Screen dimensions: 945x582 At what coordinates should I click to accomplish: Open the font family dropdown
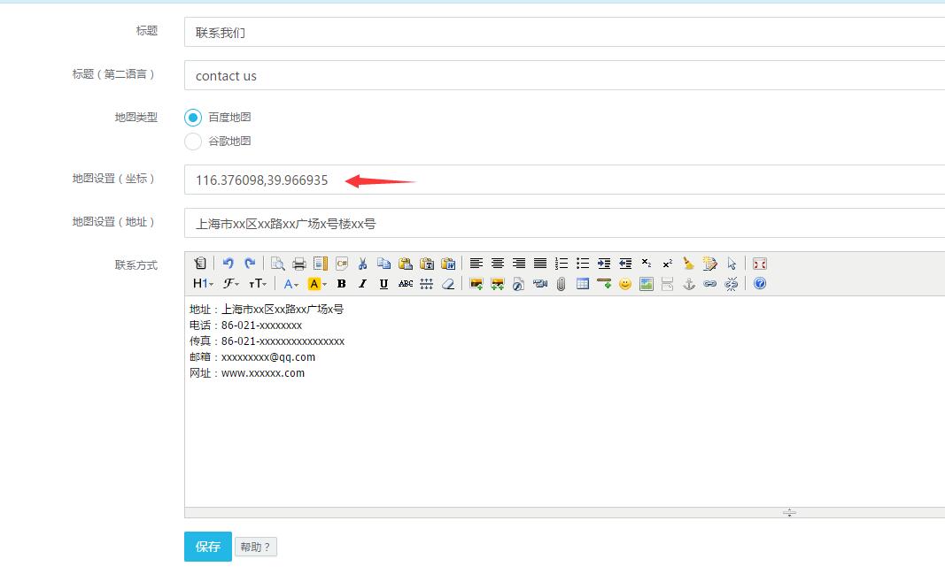click(x=230, y=284)
